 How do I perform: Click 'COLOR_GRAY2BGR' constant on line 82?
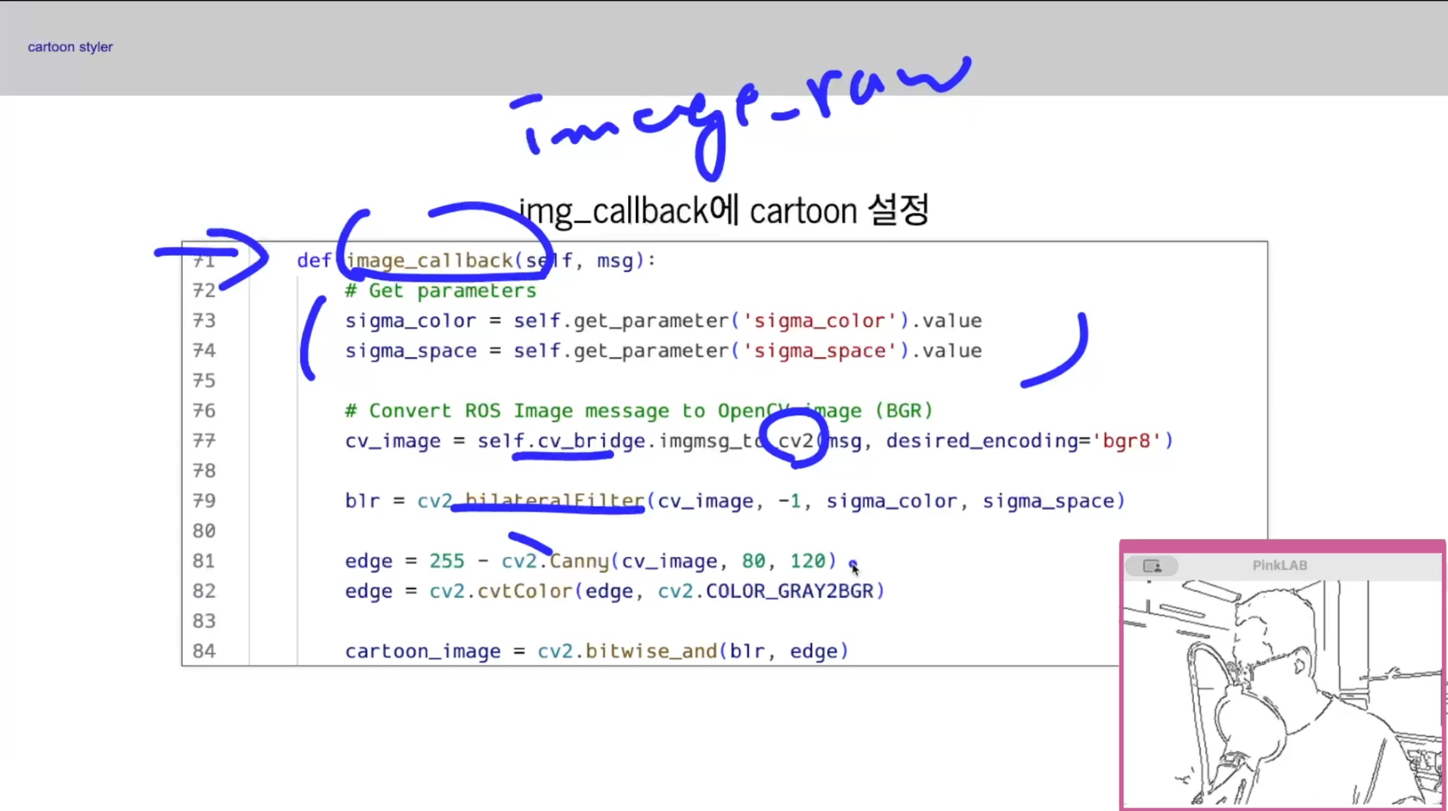(x=789, y=591)
